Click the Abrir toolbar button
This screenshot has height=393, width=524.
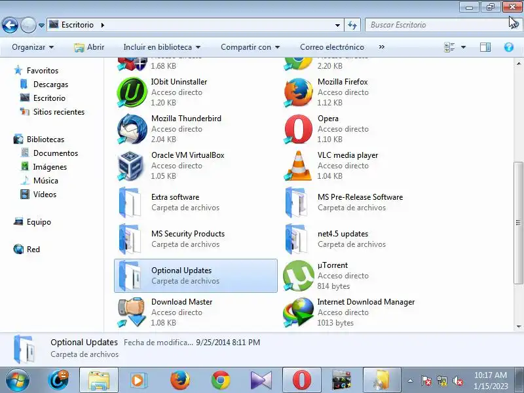[89, 47]
